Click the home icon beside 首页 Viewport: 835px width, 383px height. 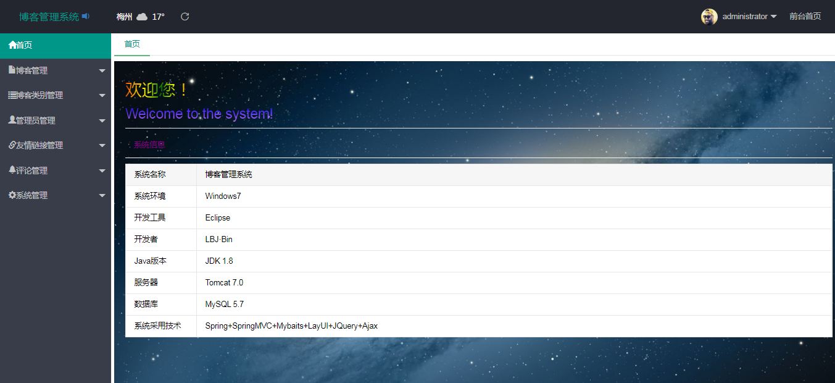coord(12,45)
